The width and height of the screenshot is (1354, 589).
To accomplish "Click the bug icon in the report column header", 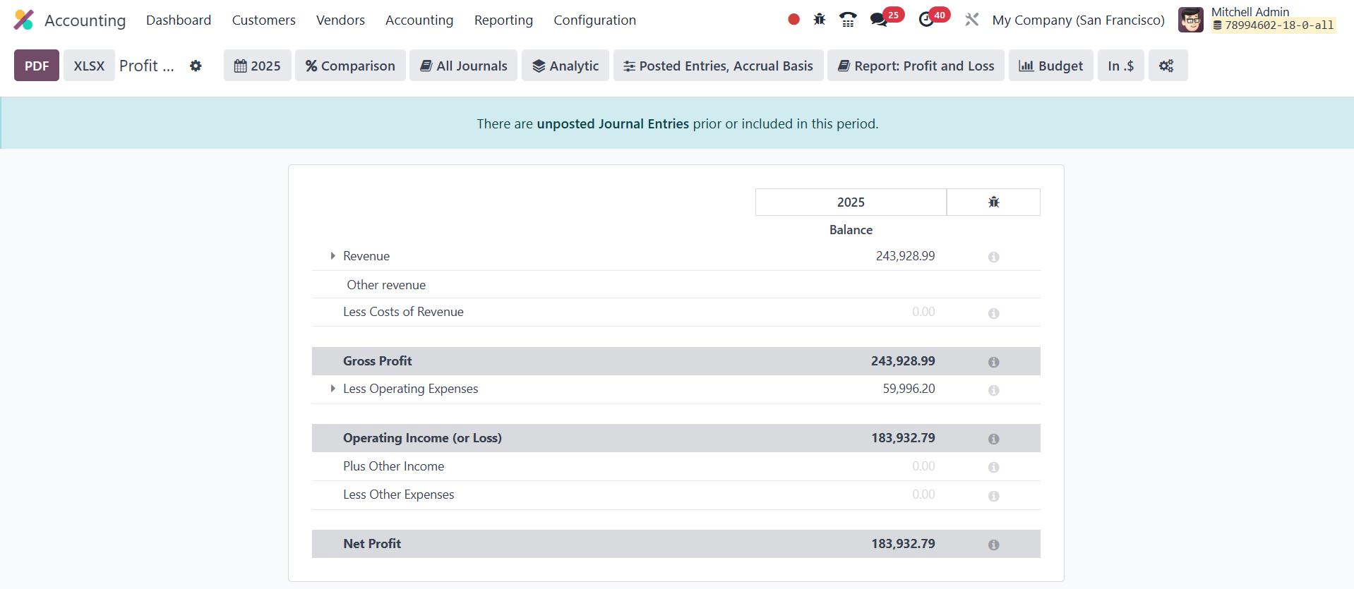I will tap(993, 202).
